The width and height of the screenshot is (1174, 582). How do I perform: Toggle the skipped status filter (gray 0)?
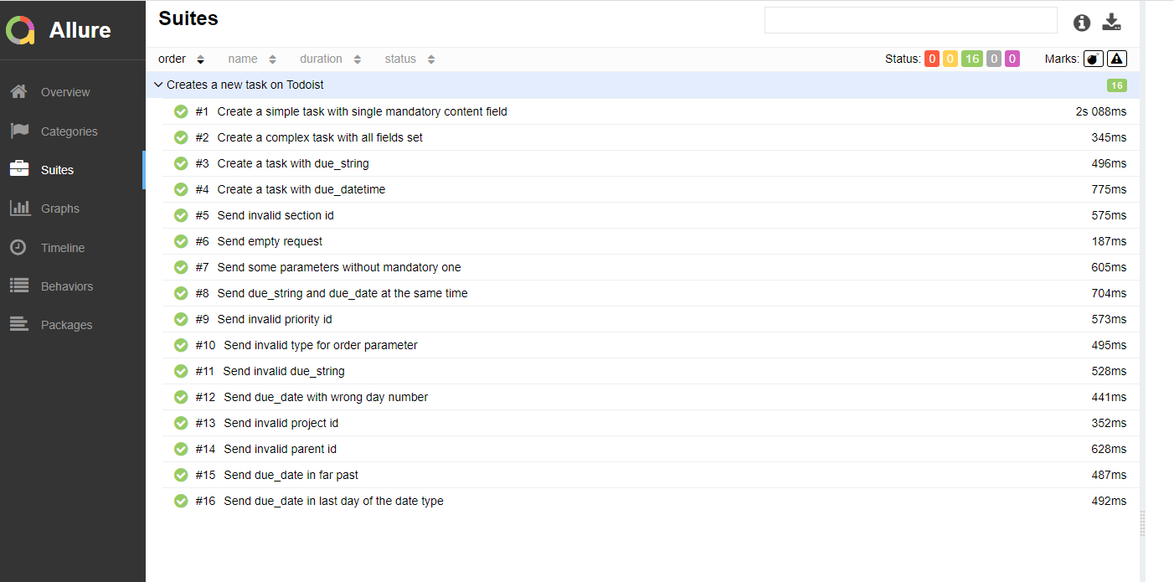click(994, 59)
